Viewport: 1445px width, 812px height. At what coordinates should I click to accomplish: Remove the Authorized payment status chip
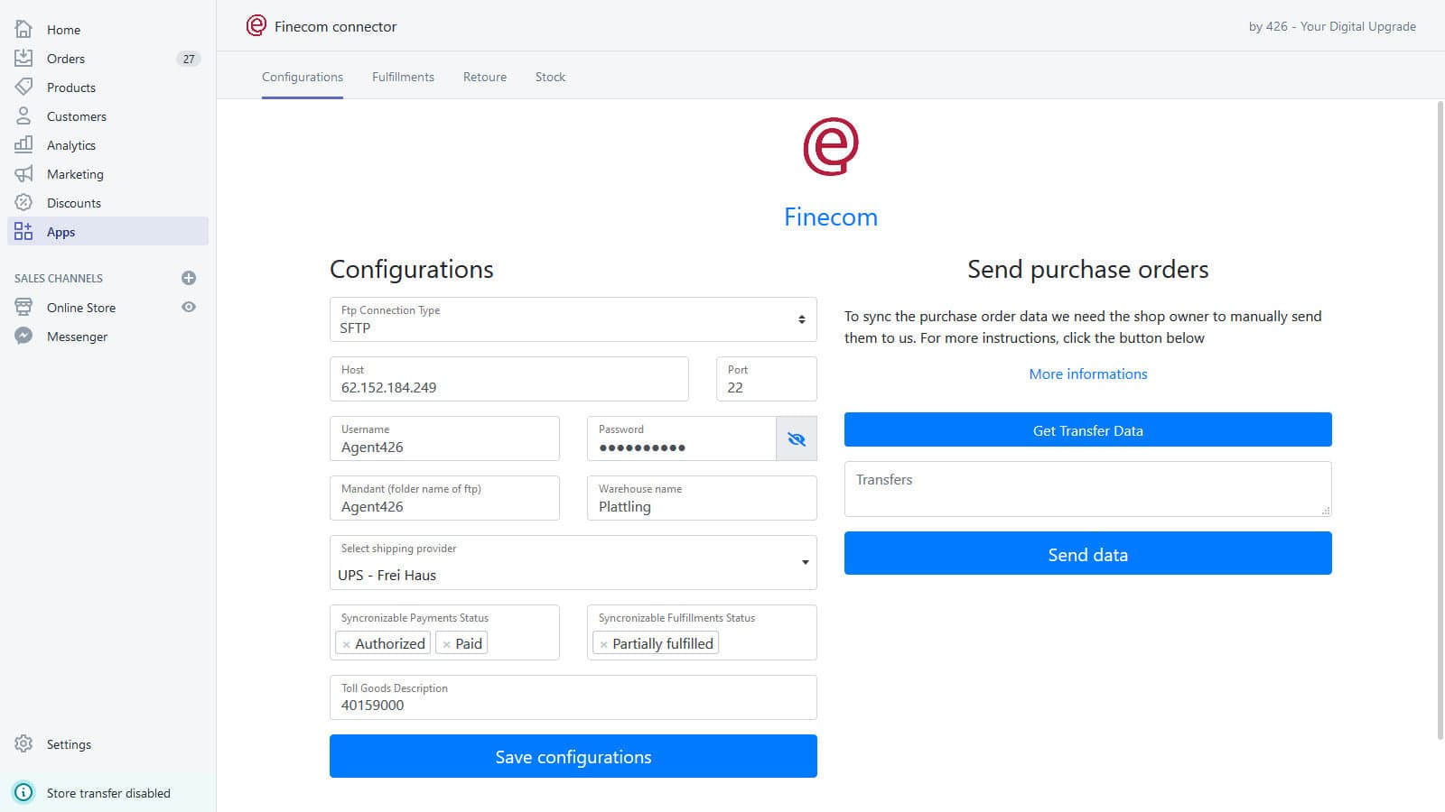pos(348,643)
